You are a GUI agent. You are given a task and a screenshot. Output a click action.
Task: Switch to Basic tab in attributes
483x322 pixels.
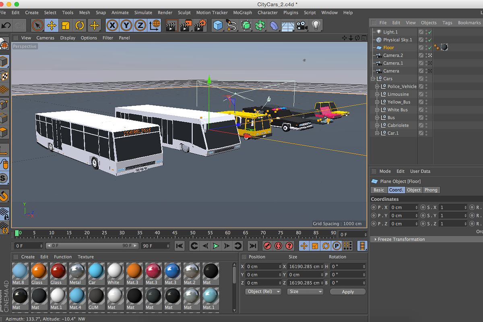click(379, 190)
